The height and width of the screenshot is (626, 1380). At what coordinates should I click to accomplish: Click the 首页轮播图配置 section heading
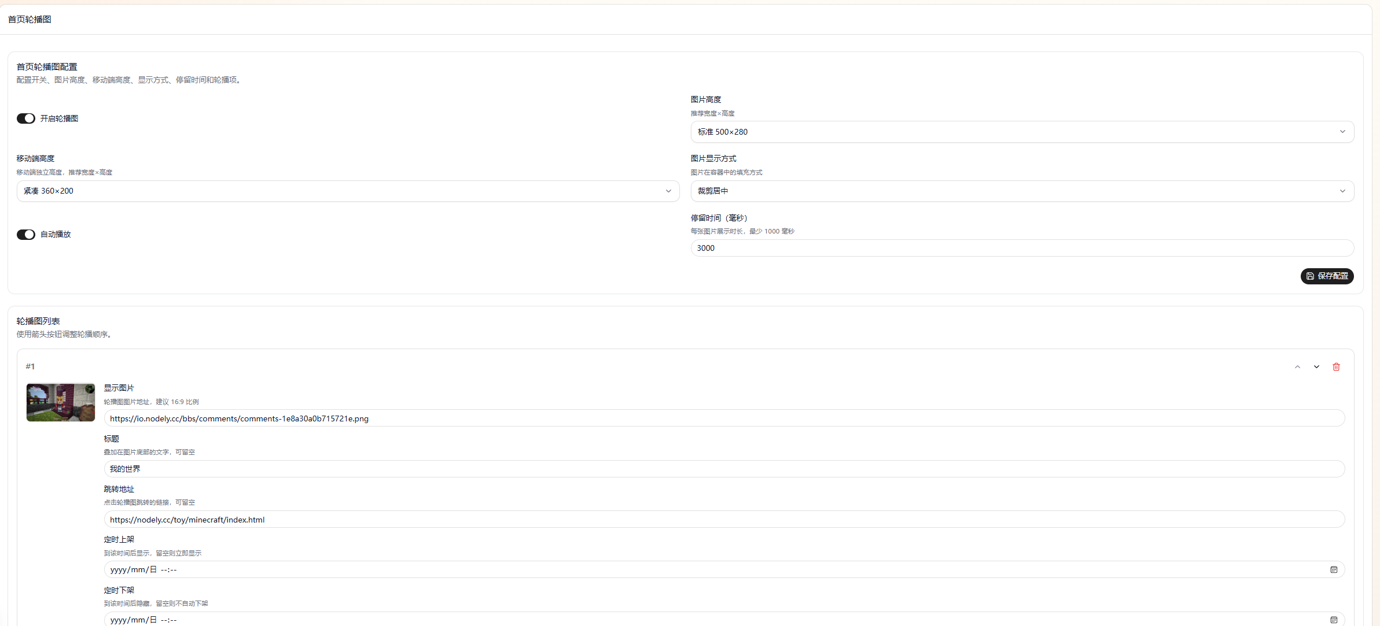click(x=47, y=67)
